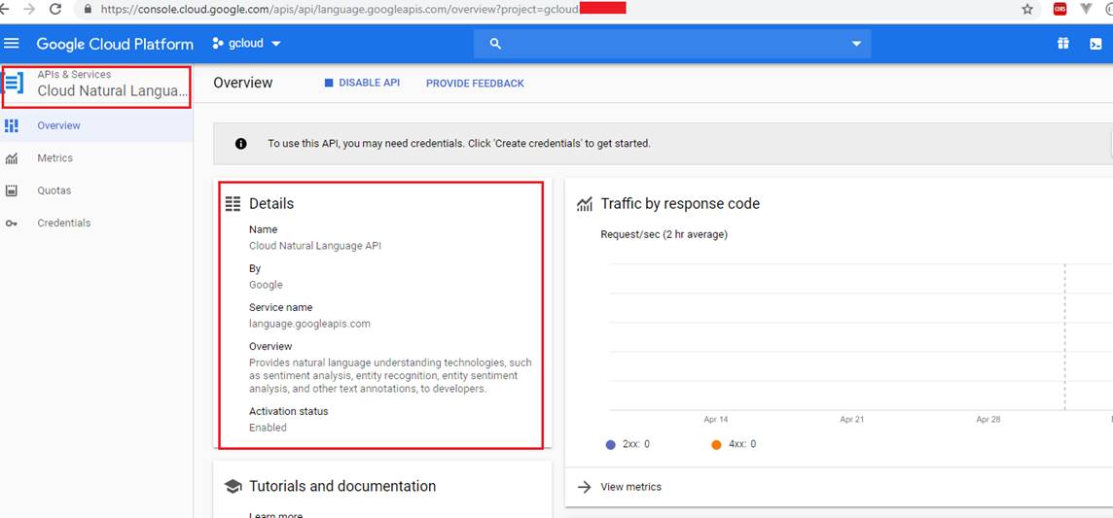Click the 'Enabled' activation status text
The image size is (1113, 518).
(x=268, y=428)
